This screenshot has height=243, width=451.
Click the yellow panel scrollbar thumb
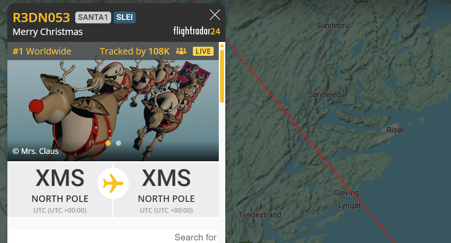pos(222,76)
